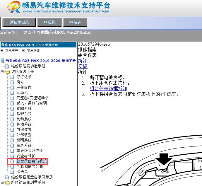Click page icon next to 车身钣金及油漆

[x=12, y=151]
